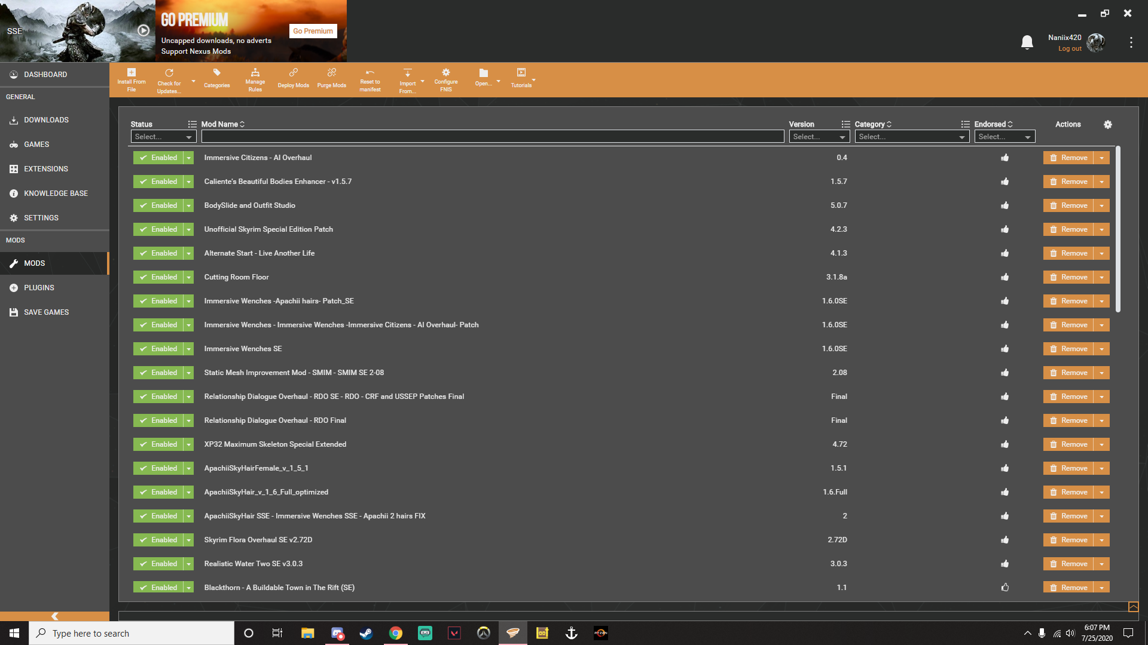Open Steam from the taskbar

(x=366, y=633)
